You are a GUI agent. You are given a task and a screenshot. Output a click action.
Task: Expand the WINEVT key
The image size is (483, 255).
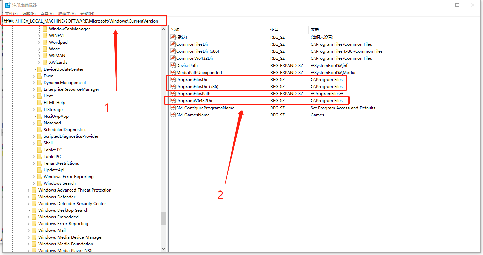coord(39,36)
